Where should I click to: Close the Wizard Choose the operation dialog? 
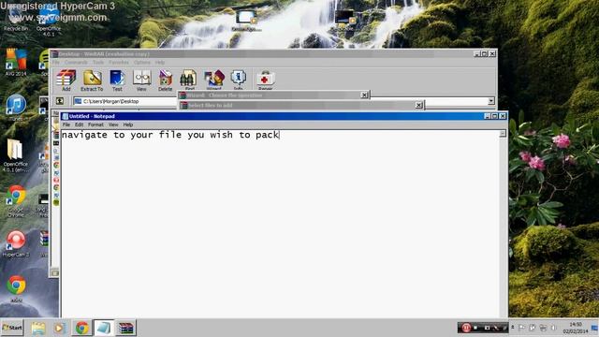coord(364,95)
